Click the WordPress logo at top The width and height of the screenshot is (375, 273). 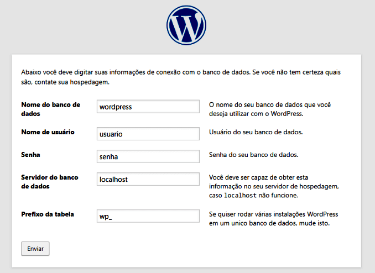186,25
